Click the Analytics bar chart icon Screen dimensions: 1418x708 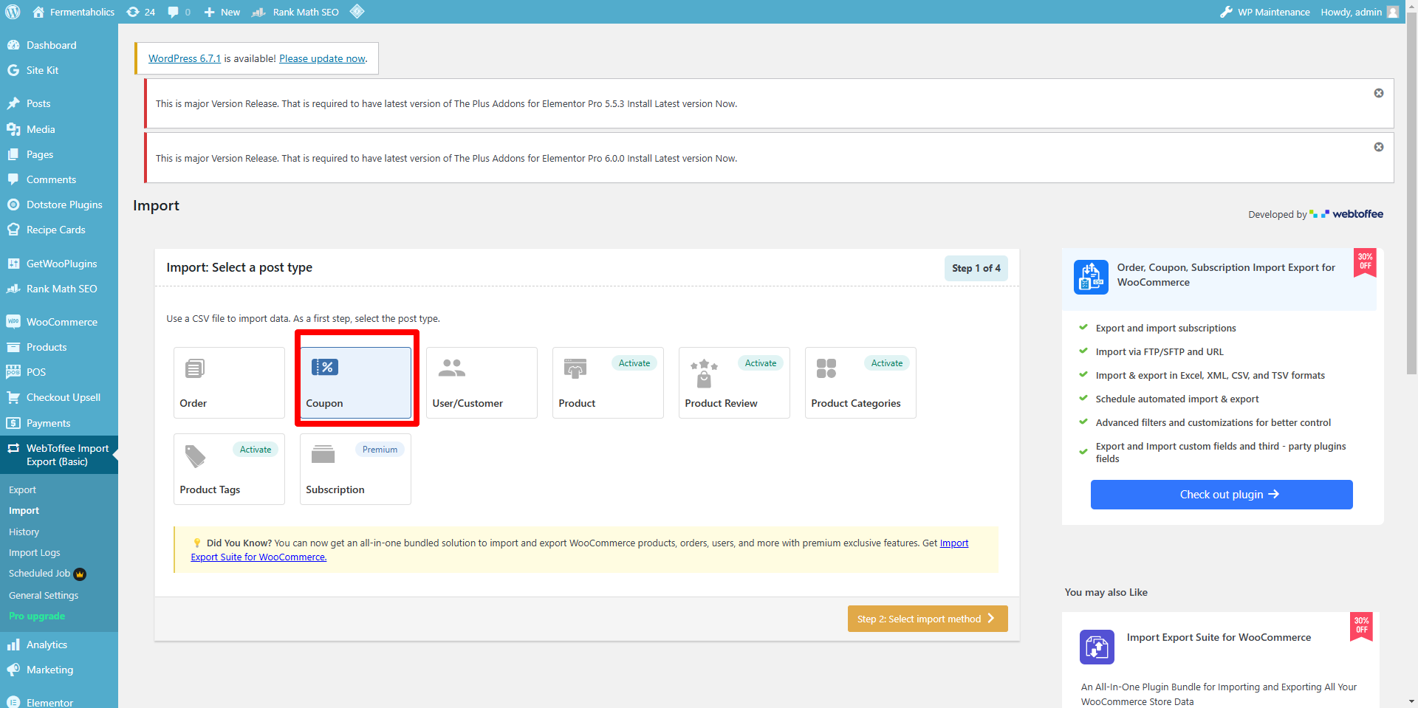coord(13,645)
